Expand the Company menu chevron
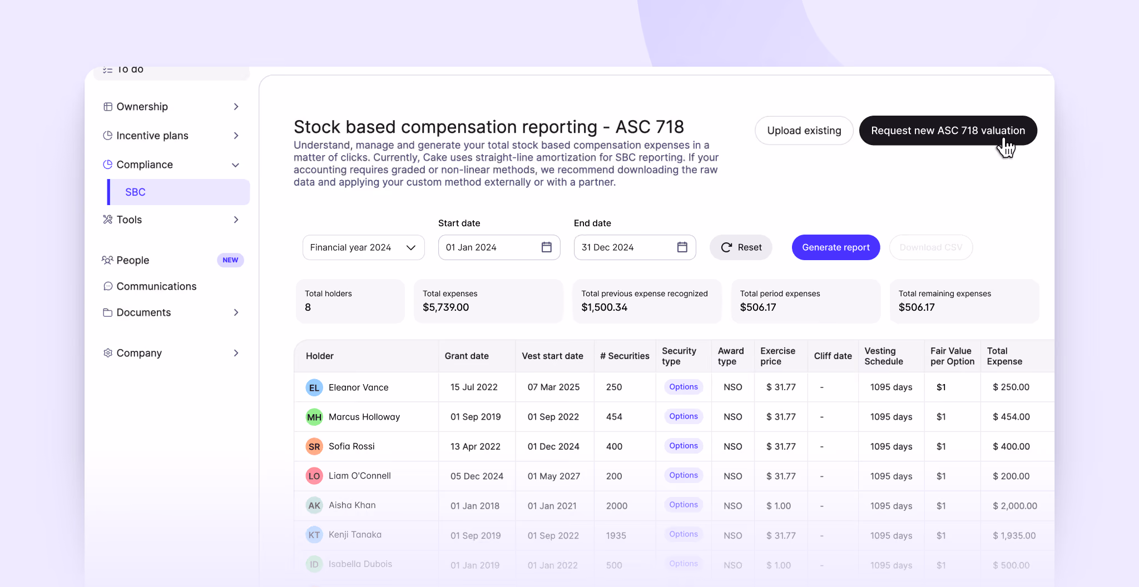 coord(236,353)
